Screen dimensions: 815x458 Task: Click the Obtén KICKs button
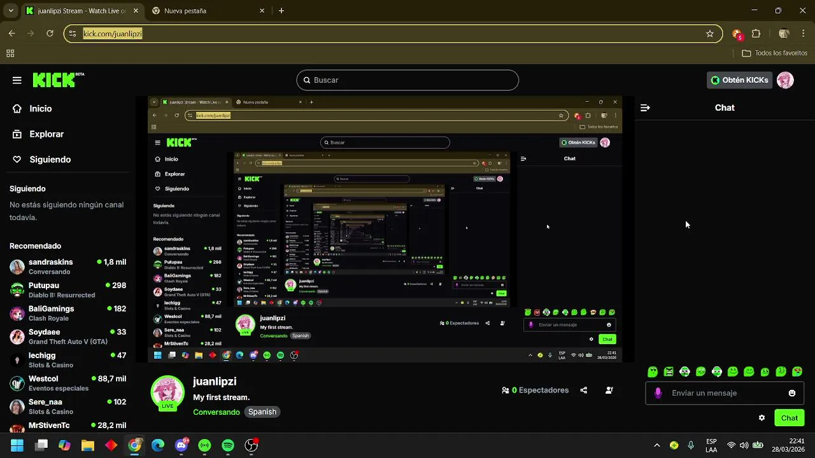pyautogui.click(x=739, y=80)
